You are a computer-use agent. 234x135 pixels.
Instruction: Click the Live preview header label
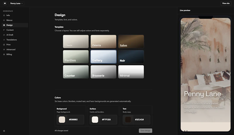coord(185,11)
